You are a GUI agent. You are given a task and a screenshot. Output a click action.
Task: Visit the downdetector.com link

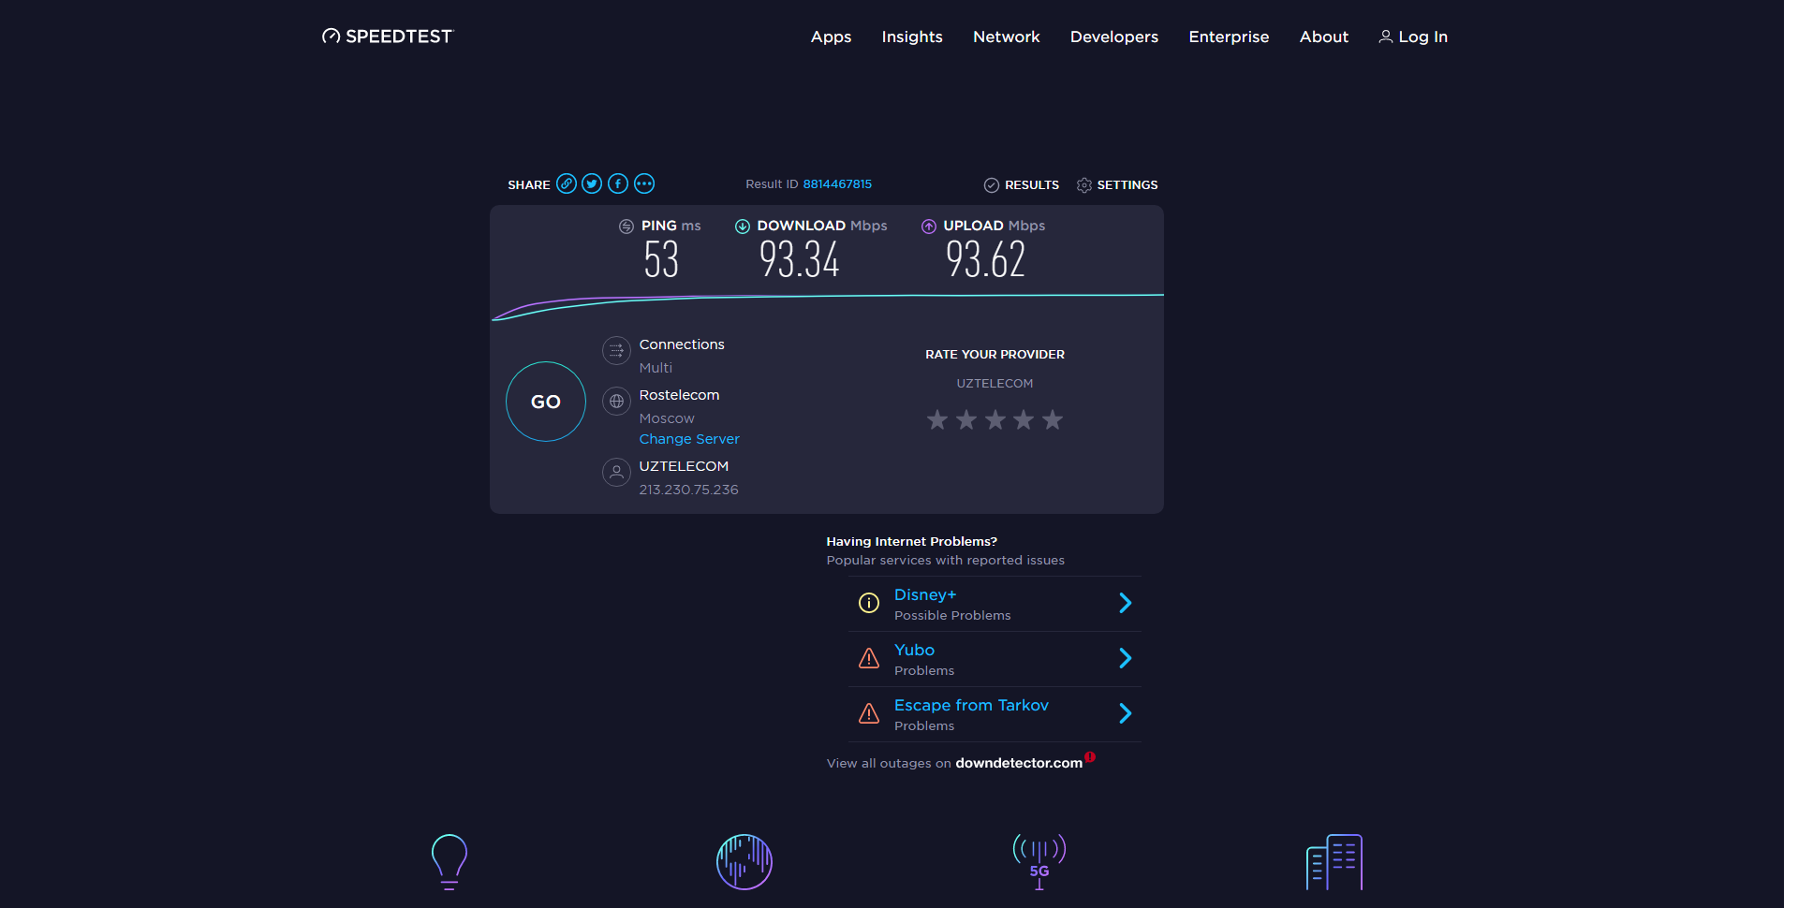coord(1019,763)
